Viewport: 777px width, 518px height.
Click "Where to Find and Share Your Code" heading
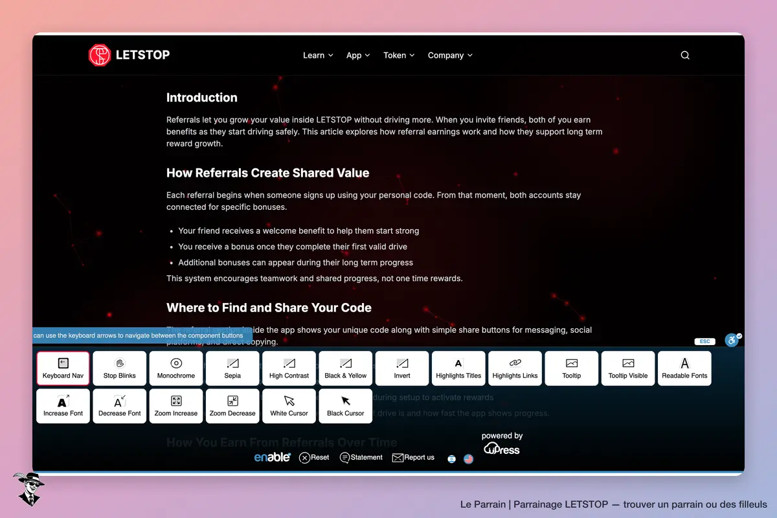point(269,308)
